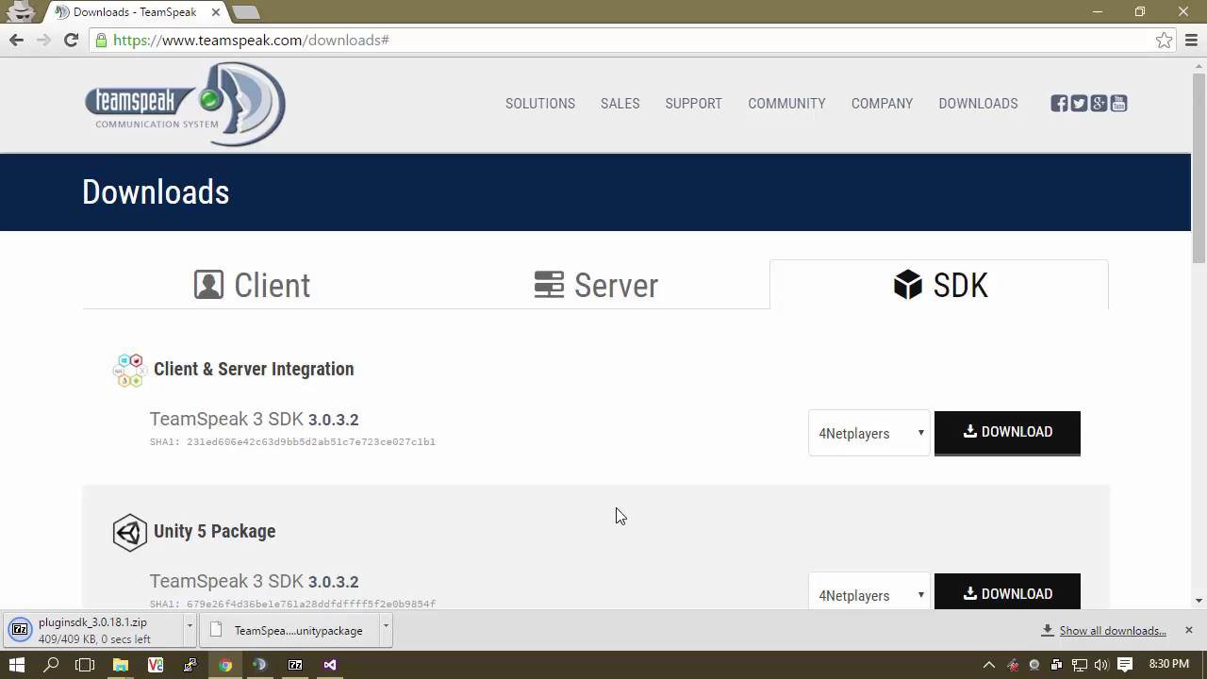Open the SOLUTIONS menu
The height and width of the screenshot is (679, 1207).
540,104
